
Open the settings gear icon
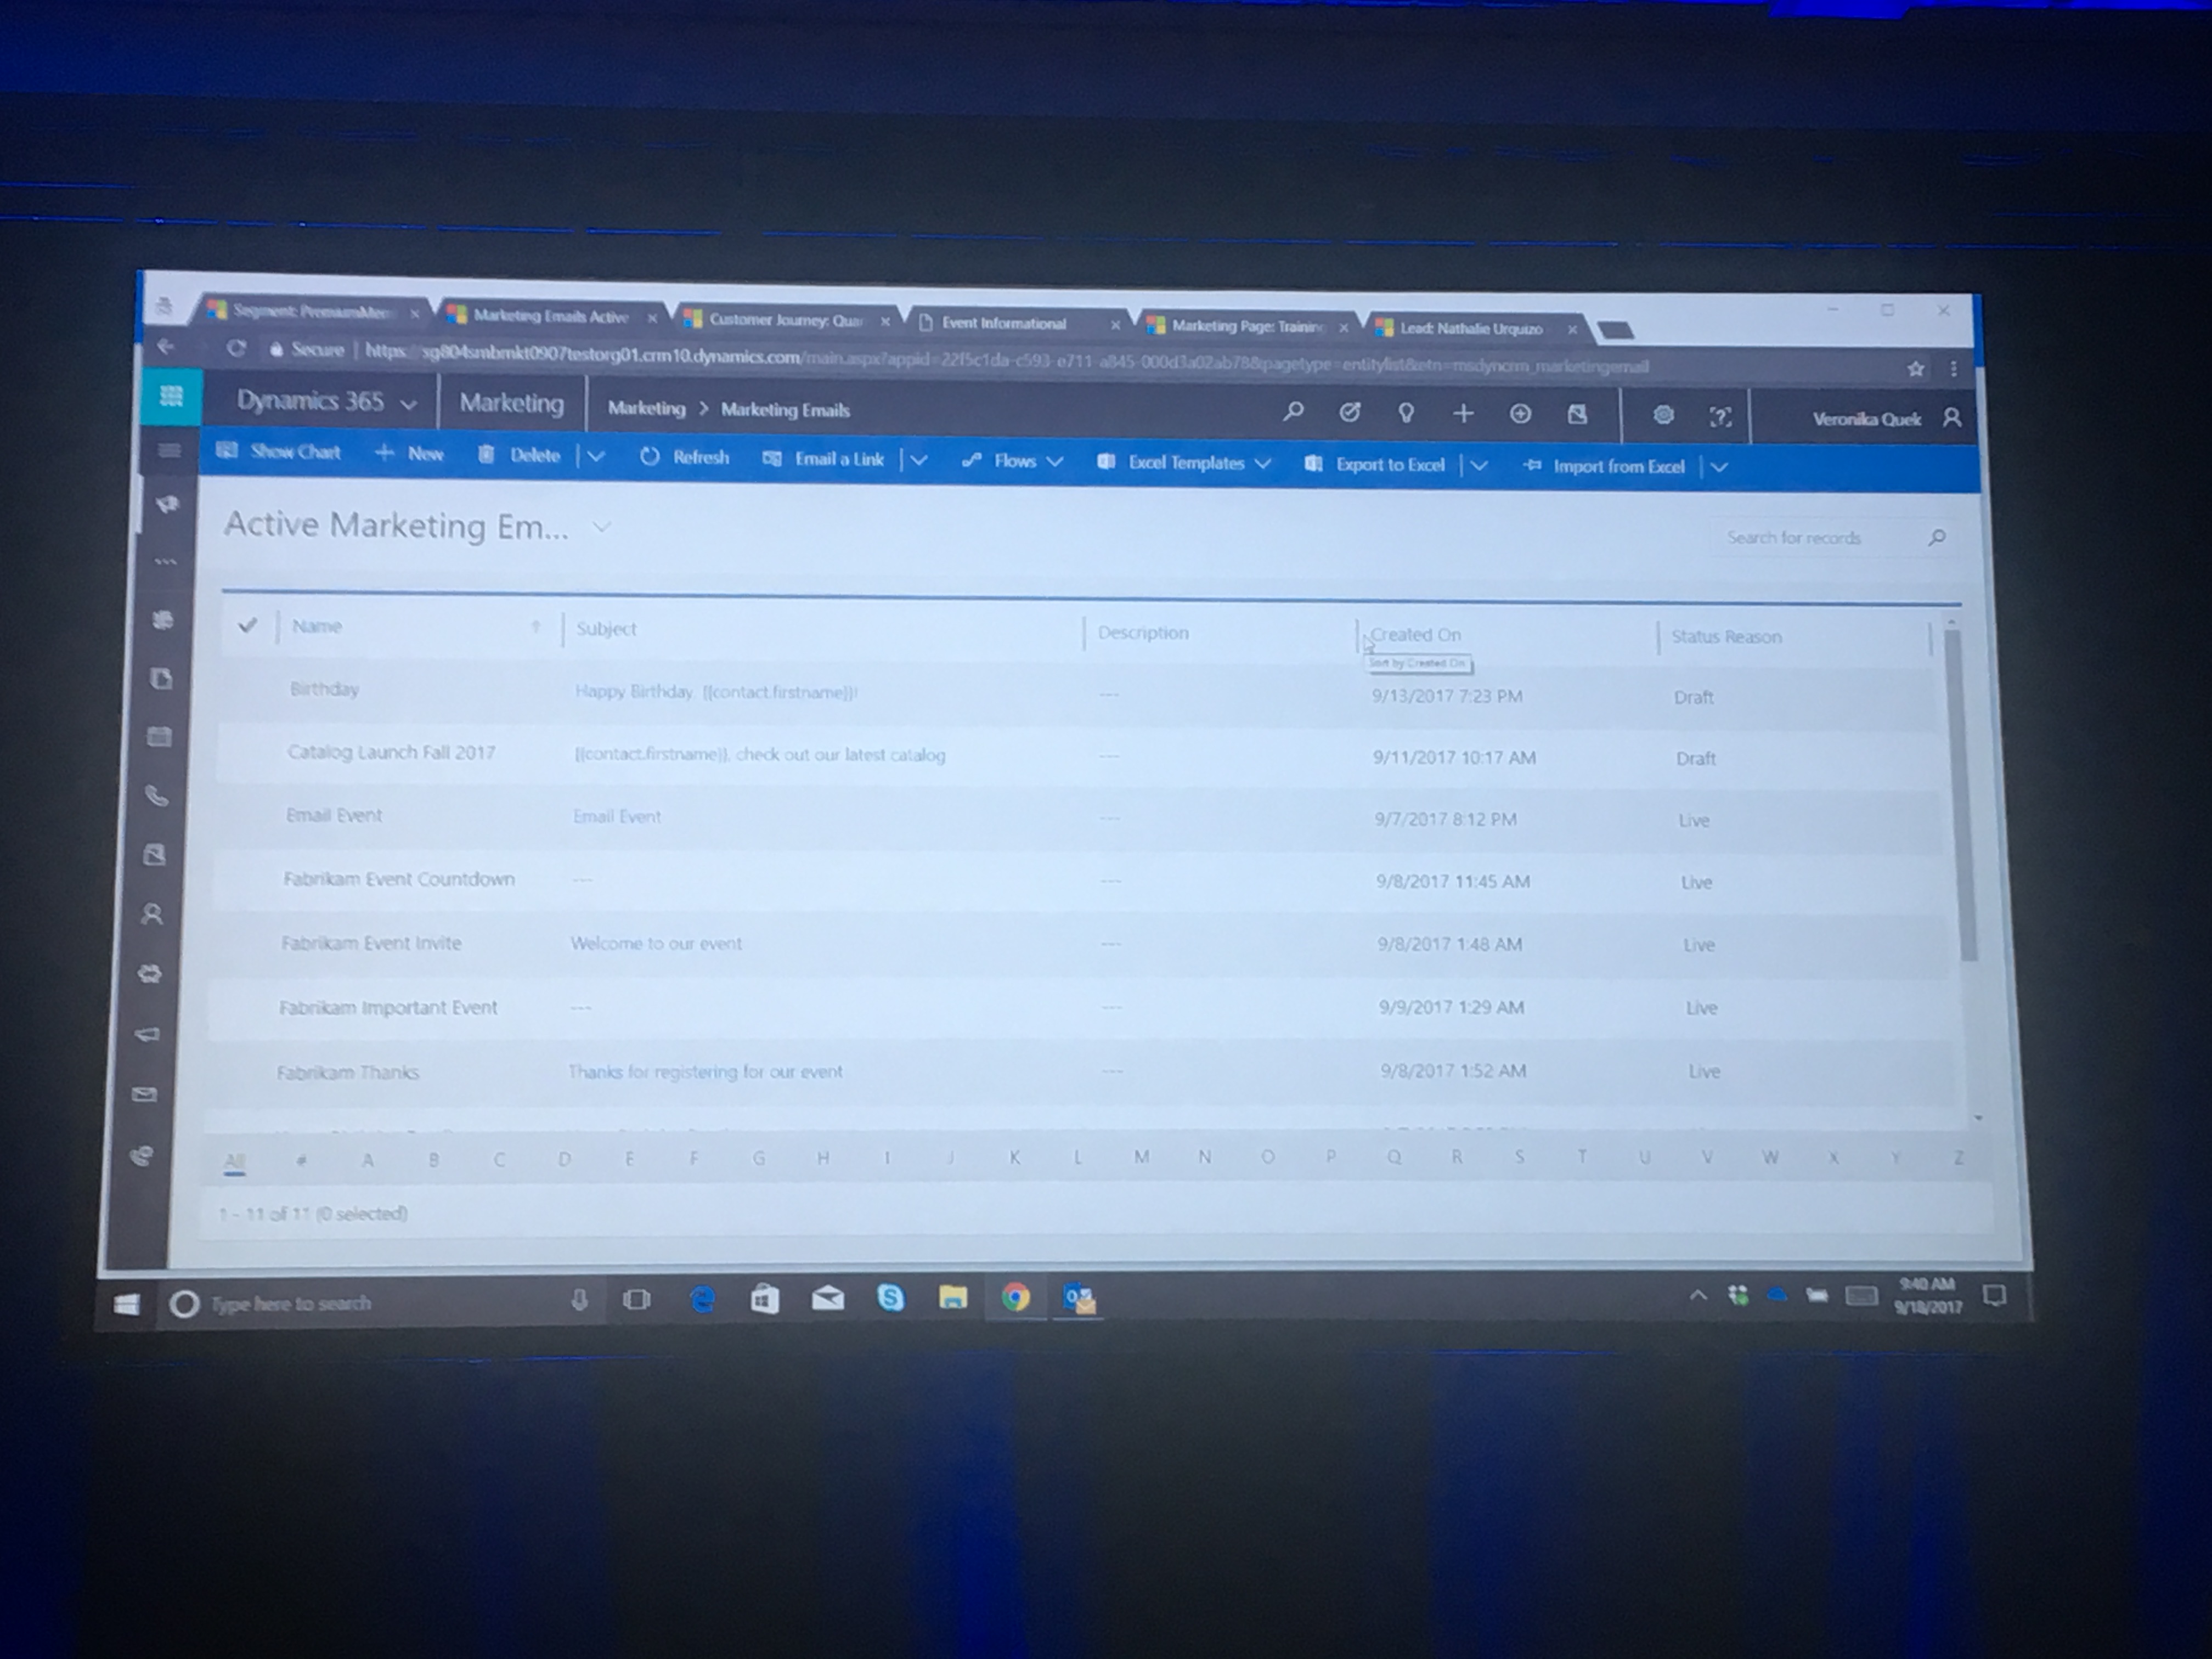click(1663, 415)
